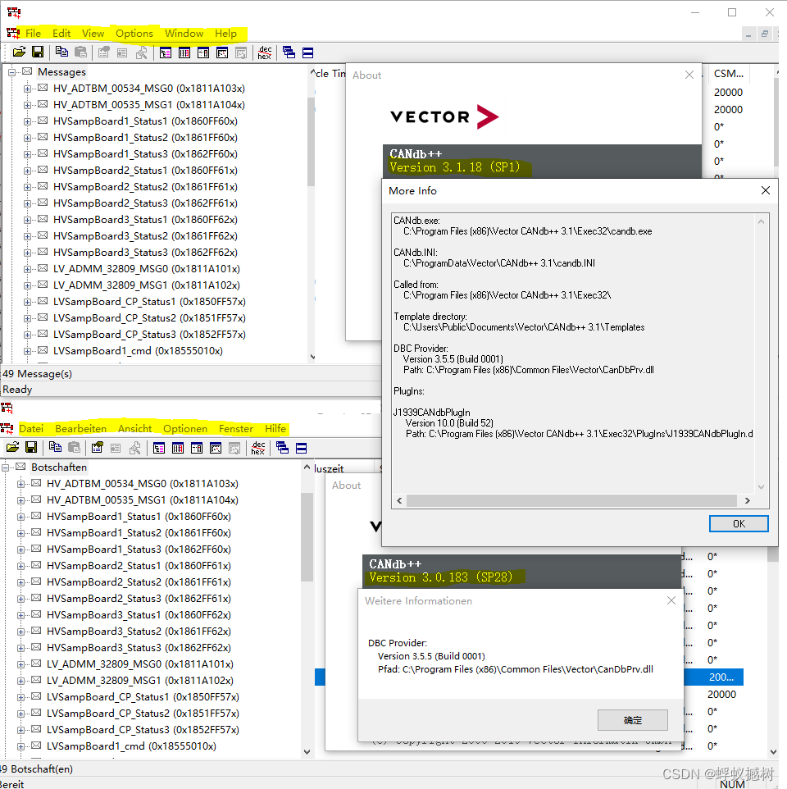Viewport: 787px width, 789px height.
Task: Open graph view icon in English toolbar
Action: pos(222,52)
